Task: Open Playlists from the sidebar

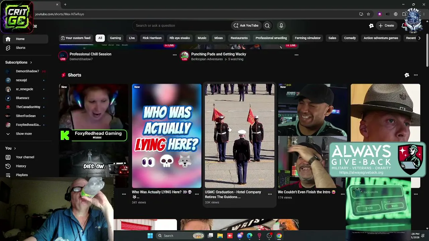Action: pos(25,175)
